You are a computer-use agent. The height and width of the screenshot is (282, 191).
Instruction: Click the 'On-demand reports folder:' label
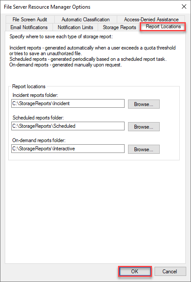pos(39,140)
